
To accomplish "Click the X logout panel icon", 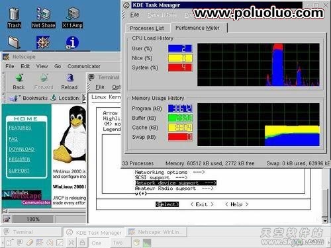I will pyautogui.click(x=71, y=243).
